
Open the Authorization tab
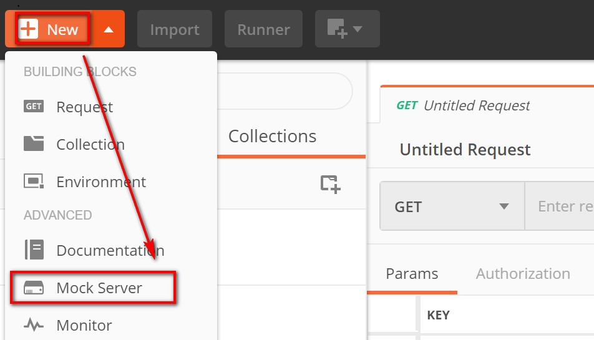pyautogui.click(x=523, y=274)
